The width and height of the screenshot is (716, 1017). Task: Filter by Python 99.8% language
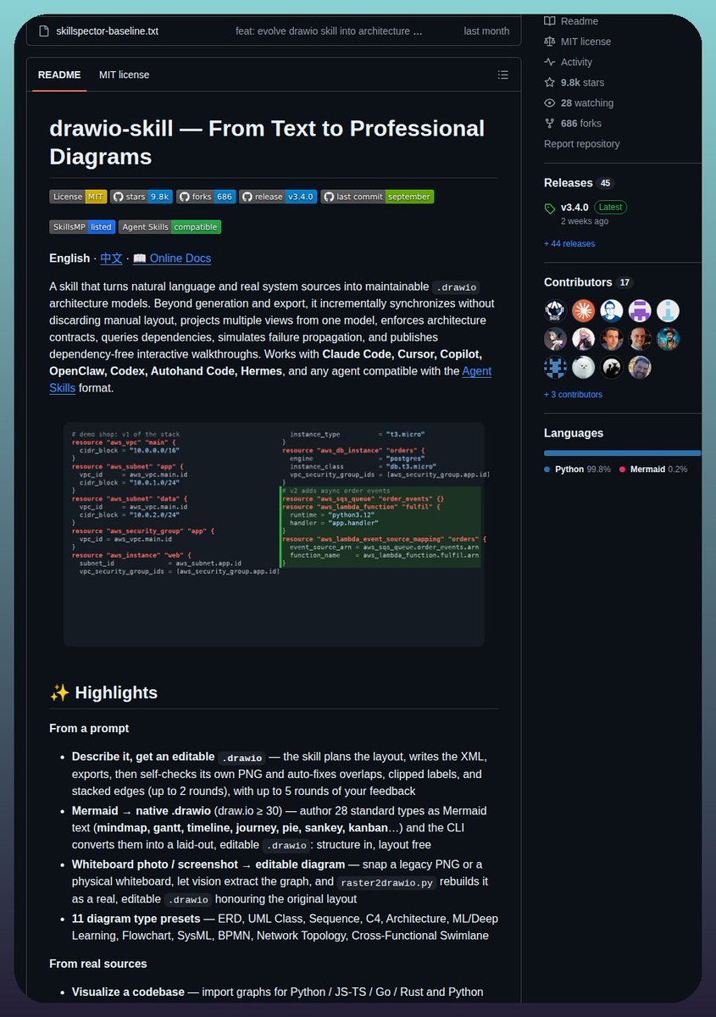[577, 470]
